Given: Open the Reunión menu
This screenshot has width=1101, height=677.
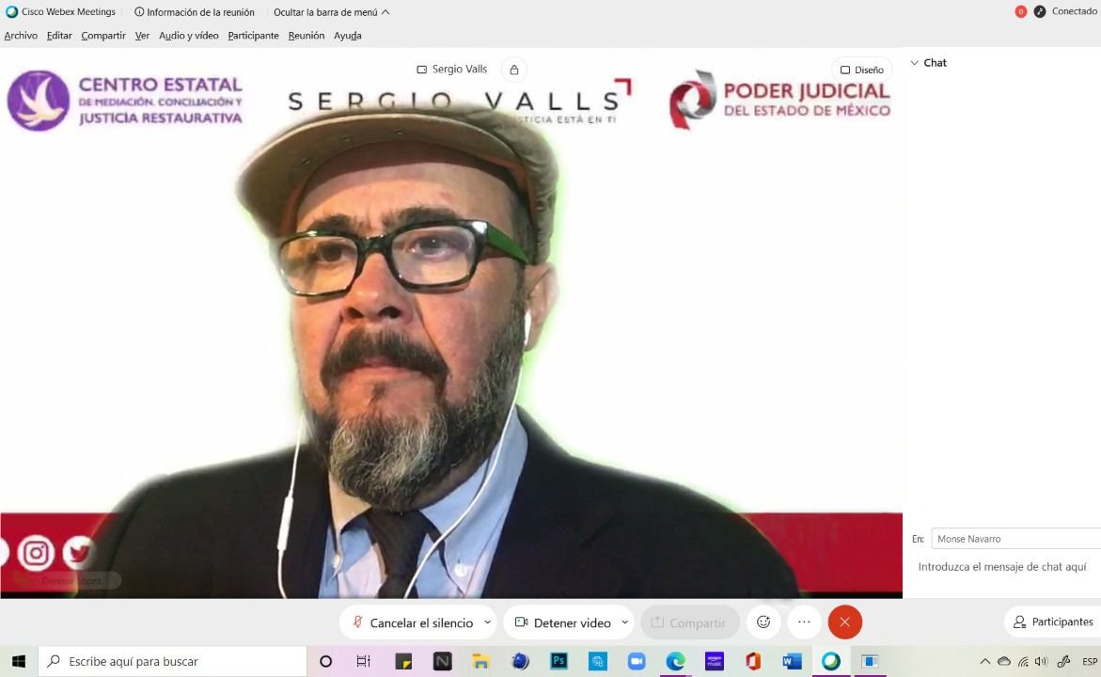Looking at the screenshot, I should click(x=306, y=36).
